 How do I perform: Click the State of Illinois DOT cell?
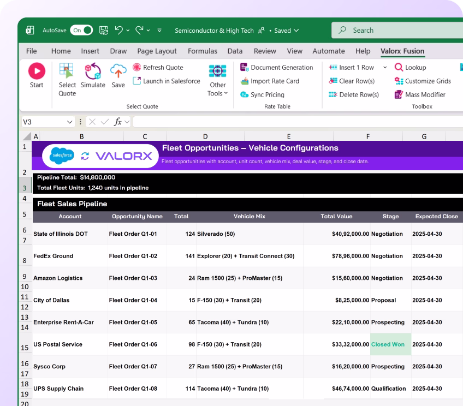tap(70, 234)
